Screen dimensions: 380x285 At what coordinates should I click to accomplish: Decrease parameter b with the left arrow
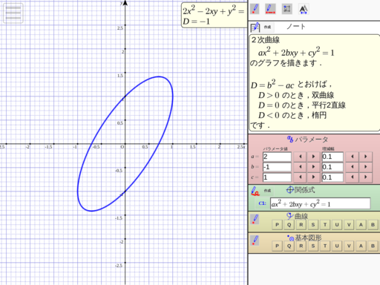click(301, 167)
